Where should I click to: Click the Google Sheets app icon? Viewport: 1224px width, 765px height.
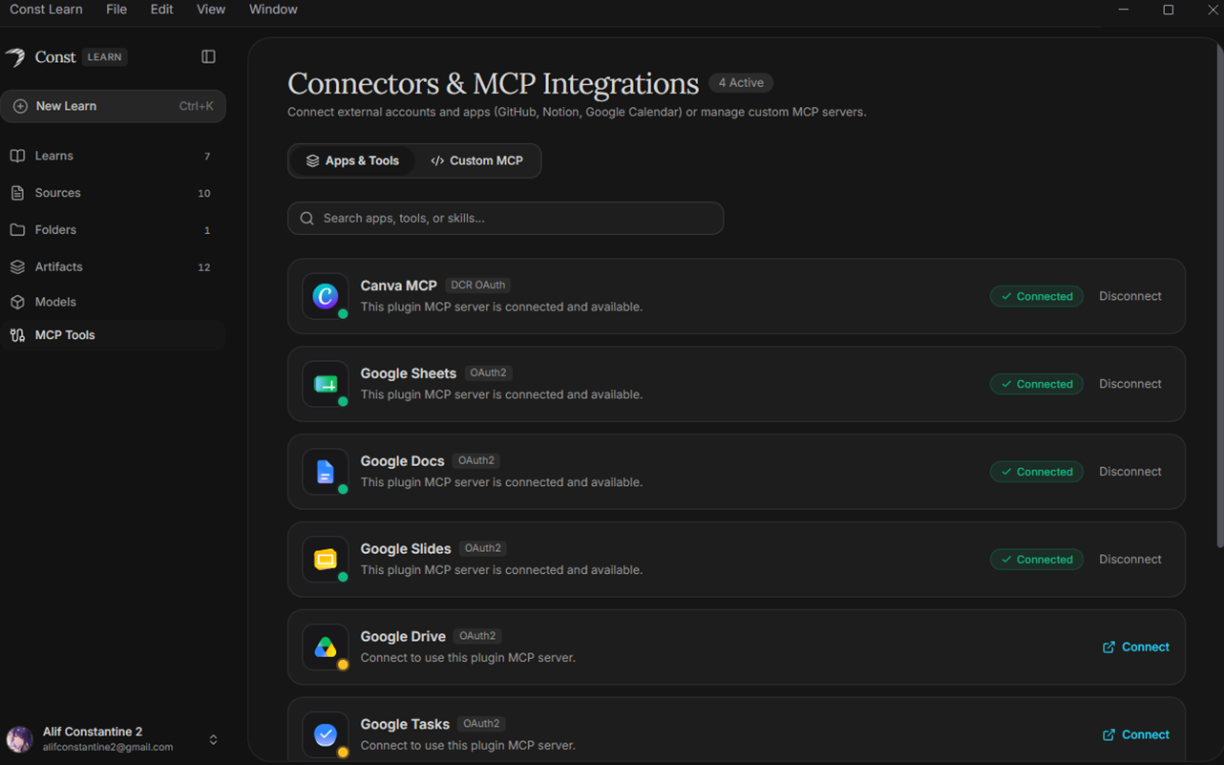(x=326, y=384)
